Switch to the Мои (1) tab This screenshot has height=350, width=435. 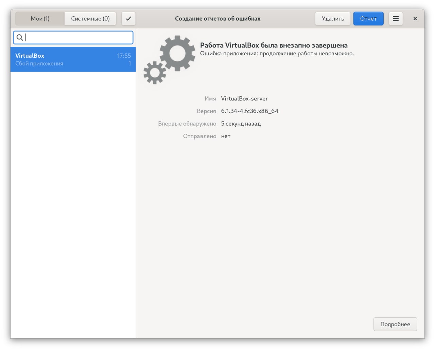[x=40, y=19]
